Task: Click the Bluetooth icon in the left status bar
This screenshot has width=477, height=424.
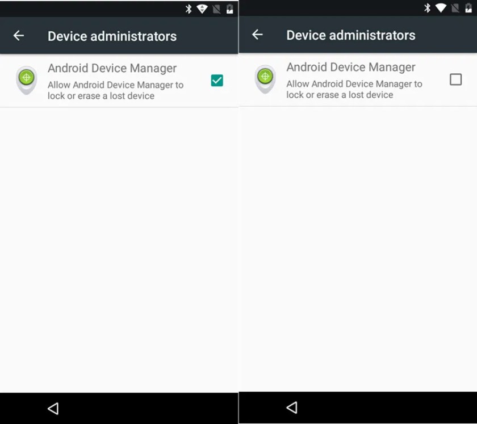Action: point(188,8)
